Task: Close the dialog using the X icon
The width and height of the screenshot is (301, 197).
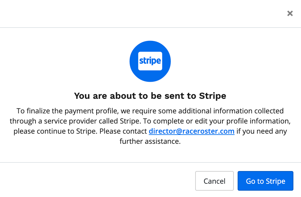Action: tap(290, 13)
